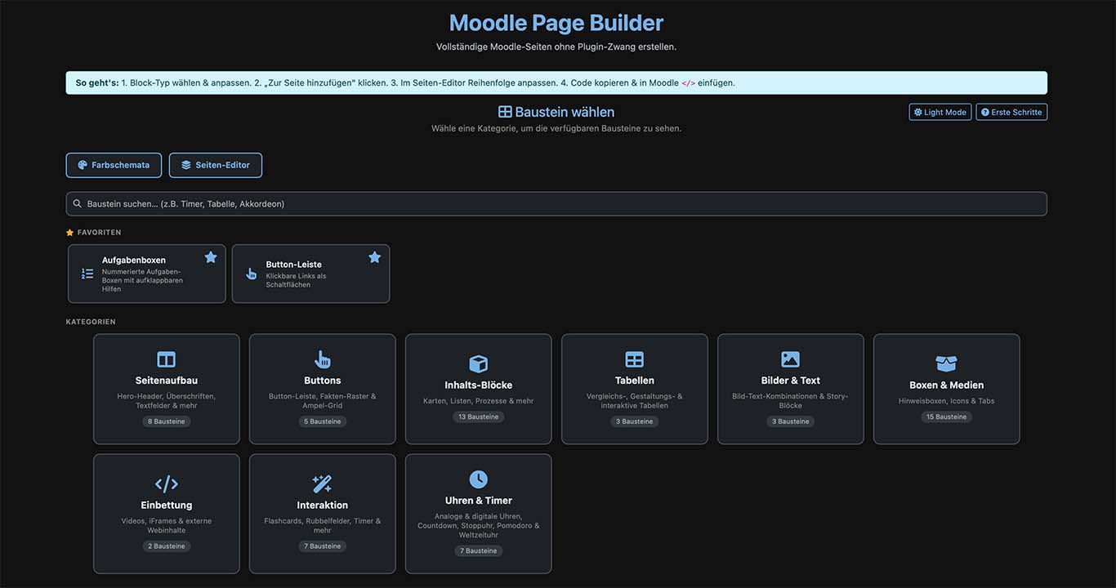The width and height of the screenshot is (1116, 588).
Task: Click the Baustein suchen search field
Action: pyautogui.click(x=556, y=204)
